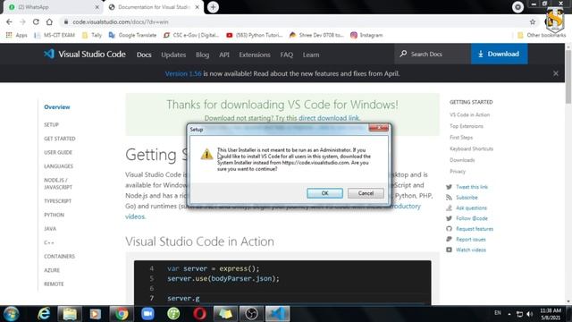This screenshot has width=572, height=322.
Task: Open the Apps bookmarks shortcut
Action: (x=16, y=35)
